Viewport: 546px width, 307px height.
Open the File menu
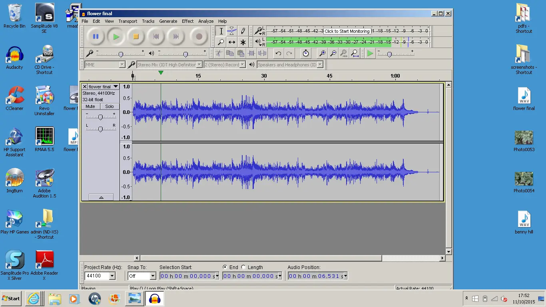(85, 21)
